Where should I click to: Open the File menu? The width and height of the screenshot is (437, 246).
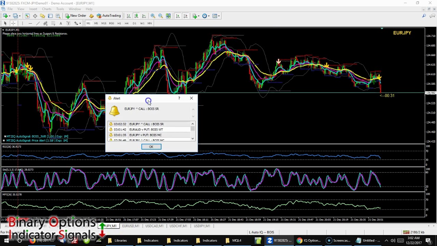coord(10,9)
